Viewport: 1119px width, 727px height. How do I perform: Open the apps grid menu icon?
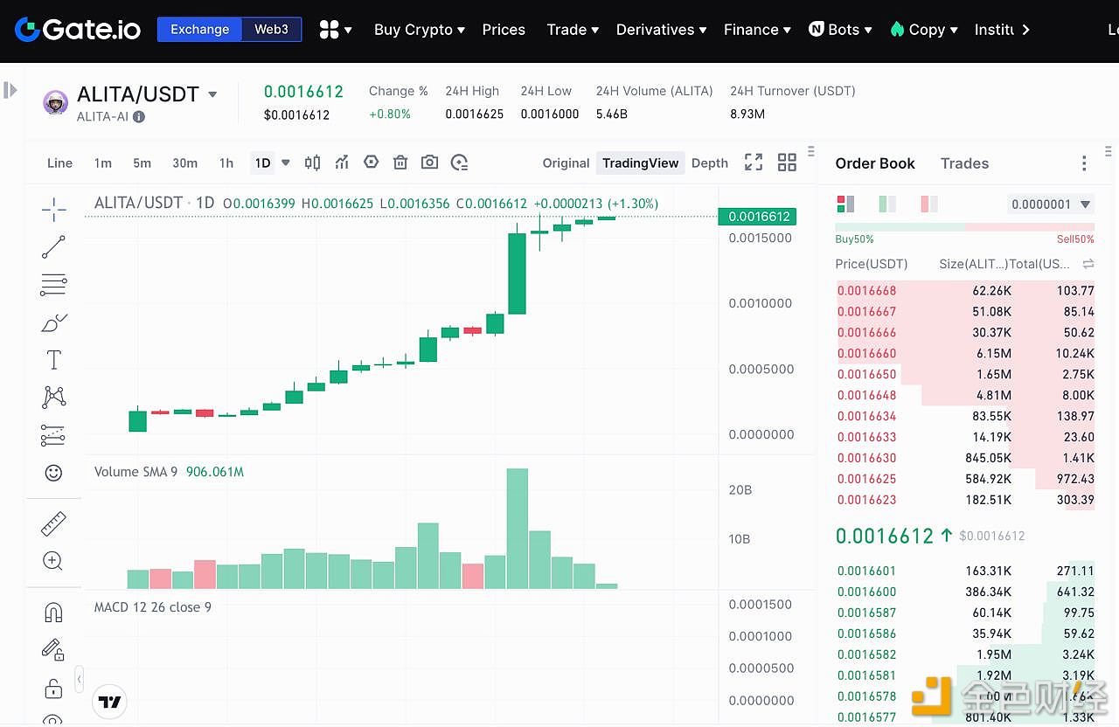point(336,30)
